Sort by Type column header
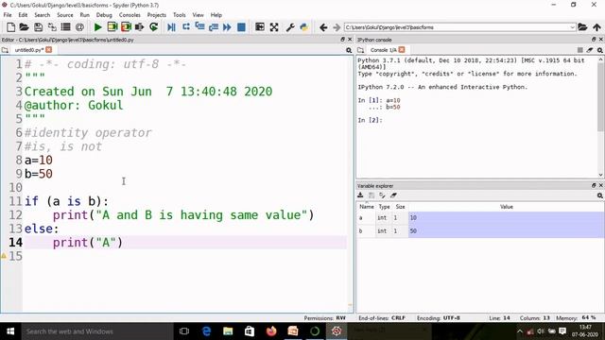 [384, 207]
